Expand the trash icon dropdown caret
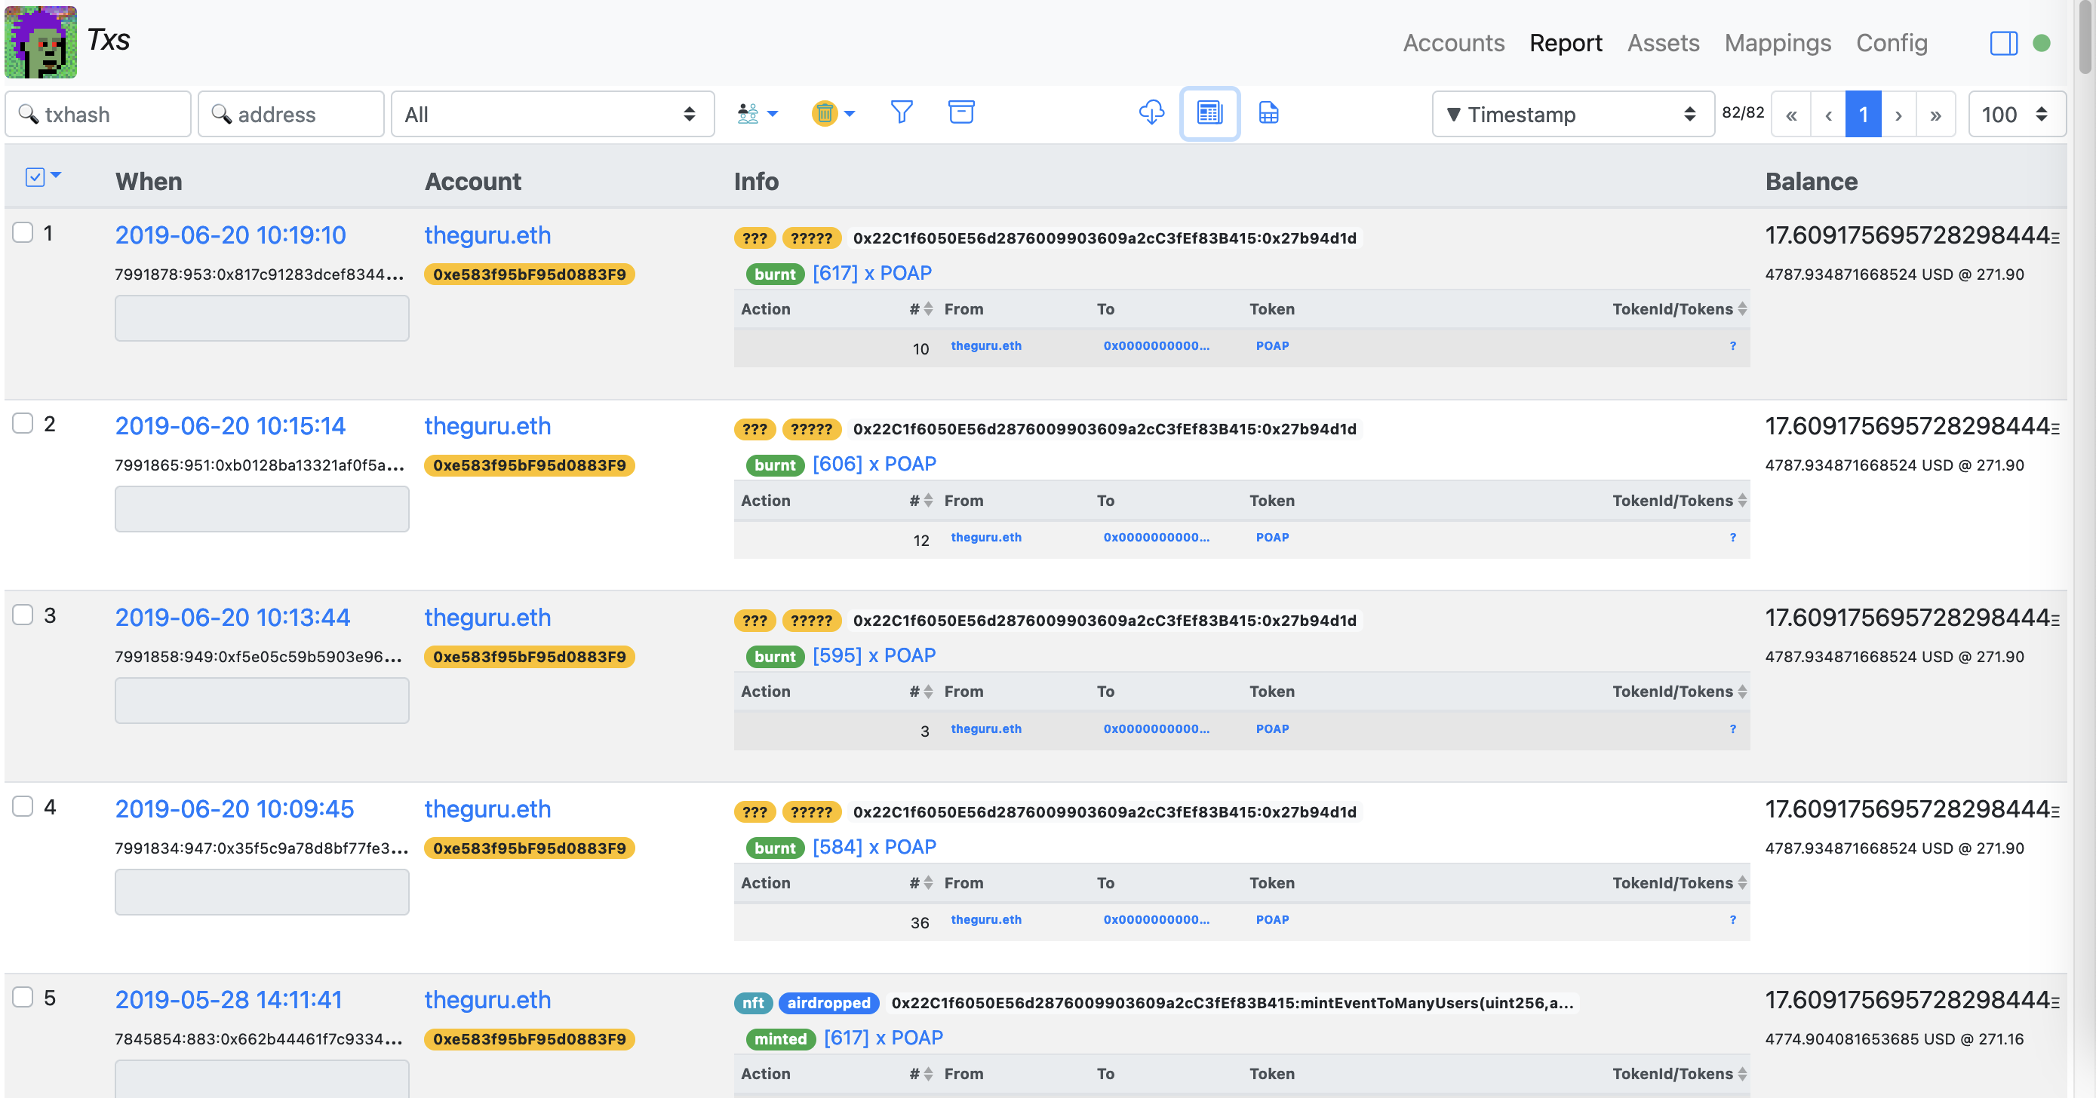Screen dimensions: 2096x1098 pos(850,114)
